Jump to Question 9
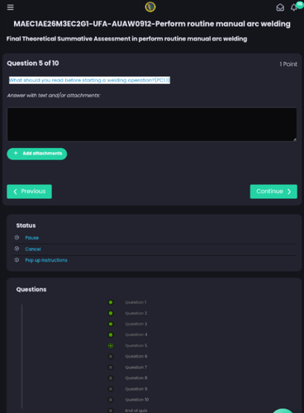Viewport: 304px width, 413px height. (x=136, y=389)
